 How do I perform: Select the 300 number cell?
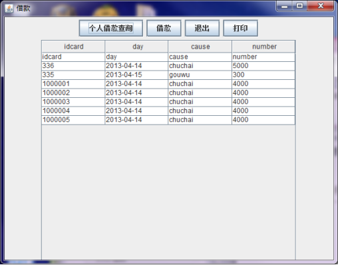(x=263, y=75)
